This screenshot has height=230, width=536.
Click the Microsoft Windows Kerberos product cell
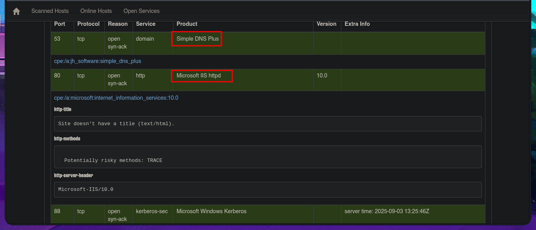pos(211,211)
